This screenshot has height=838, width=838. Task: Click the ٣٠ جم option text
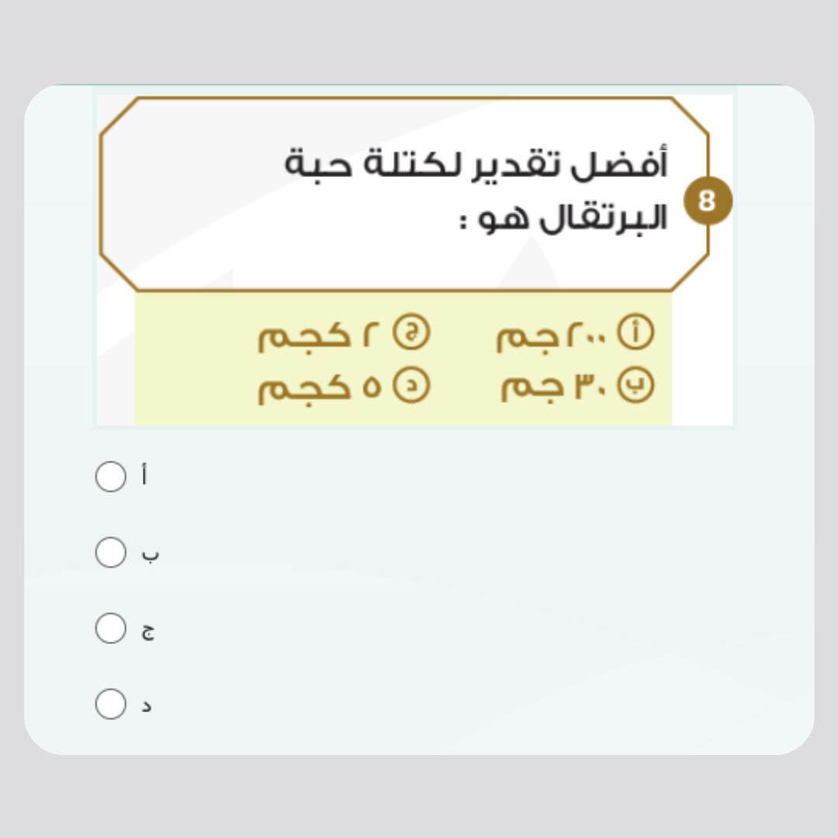(554, 388)
